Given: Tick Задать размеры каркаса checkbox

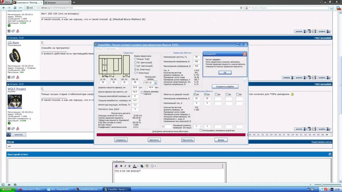Looking at the screenshot, I should [142, 92].
